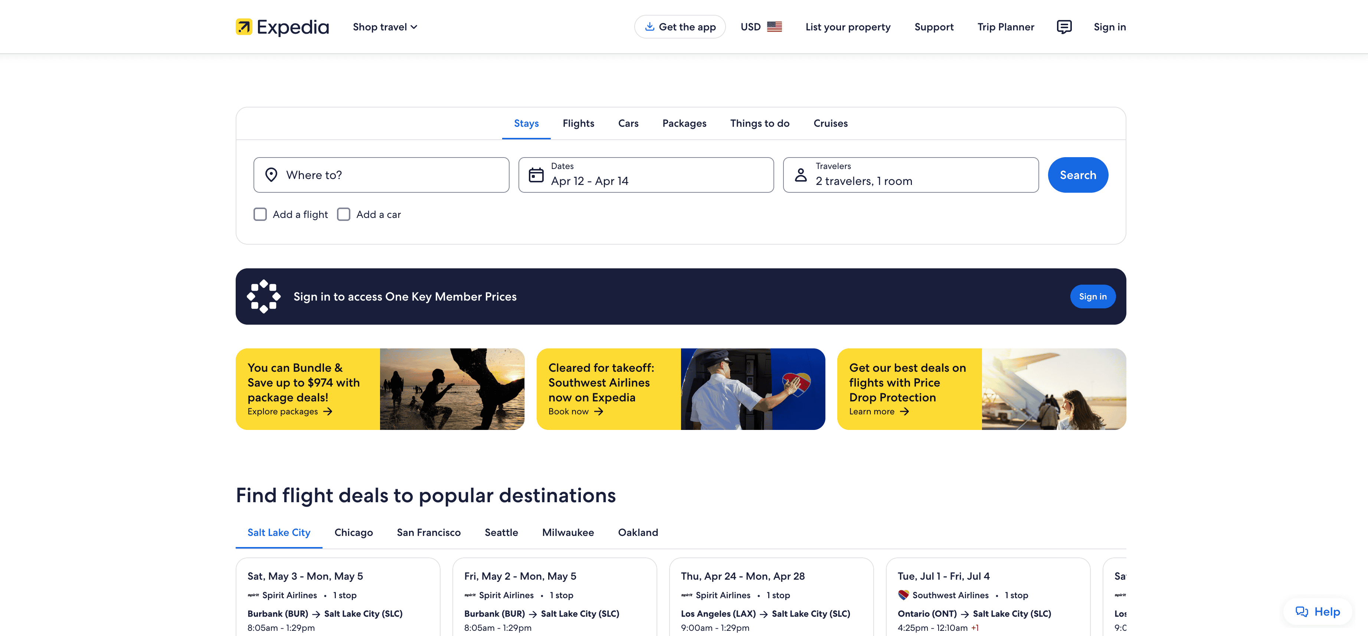
Task: Click Spirit logo on Thu, Apr 24 flight card
Action: point(687,595)
